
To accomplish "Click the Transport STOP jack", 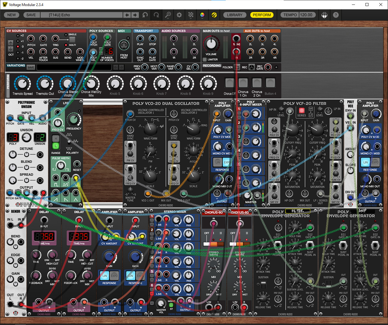I will pyautogui.click(x=152, y=39).
